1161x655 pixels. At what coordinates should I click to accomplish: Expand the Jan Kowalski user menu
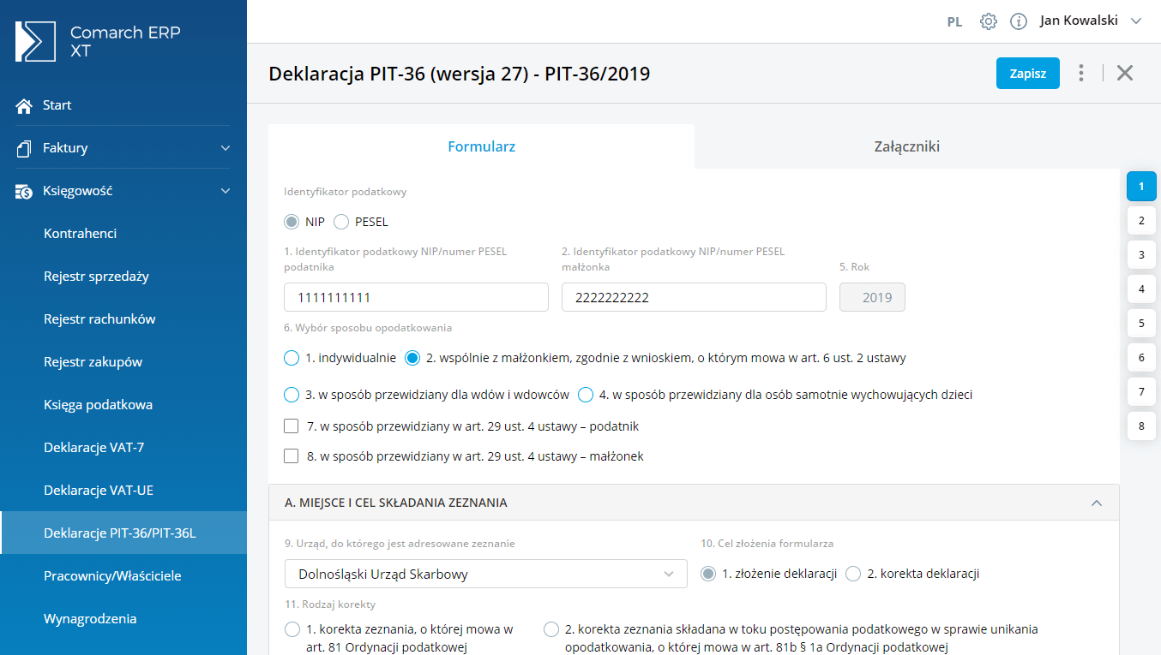[x=1136, y=21]
